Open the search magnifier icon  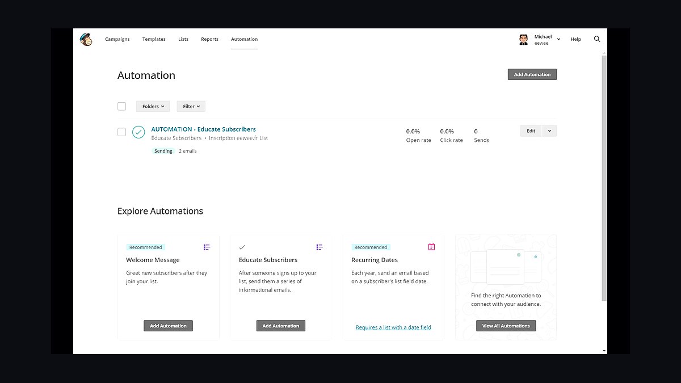(597, 39)
